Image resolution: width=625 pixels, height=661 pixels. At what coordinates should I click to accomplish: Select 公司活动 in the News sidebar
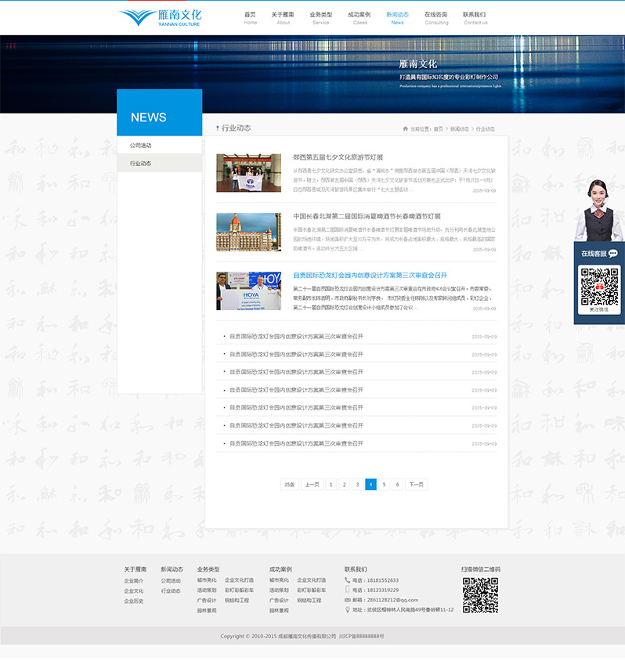pyautogui.click(x=141, y=146)
